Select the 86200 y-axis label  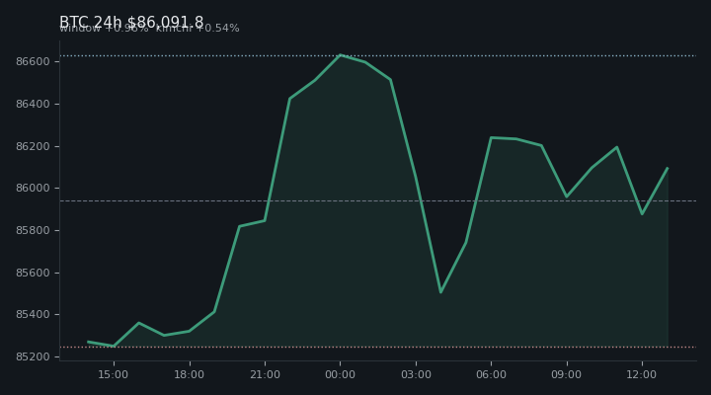pyautogui.click(x=33, y=146)
